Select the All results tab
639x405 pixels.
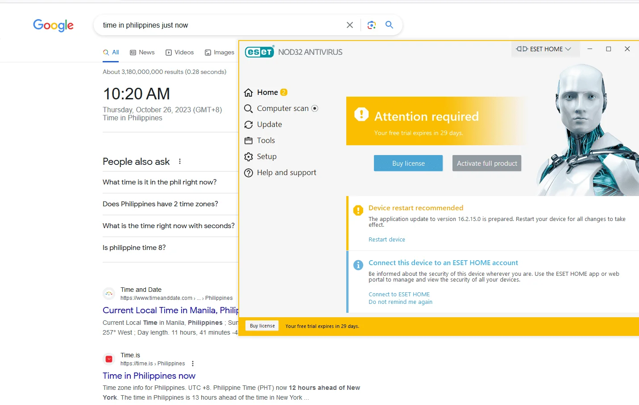[x=111, y=52]
